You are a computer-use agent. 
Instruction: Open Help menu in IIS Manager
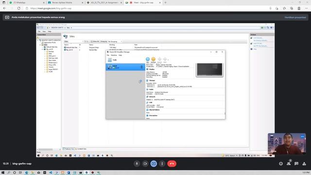pyautogui.click(x=50, y=32)
